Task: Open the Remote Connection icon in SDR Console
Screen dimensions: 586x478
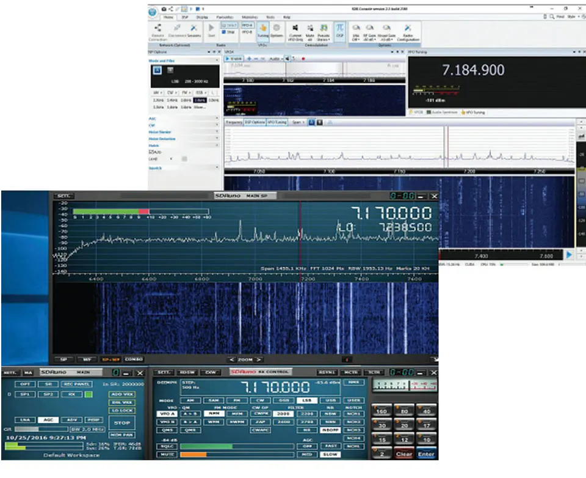Action: tap(157, 28)
